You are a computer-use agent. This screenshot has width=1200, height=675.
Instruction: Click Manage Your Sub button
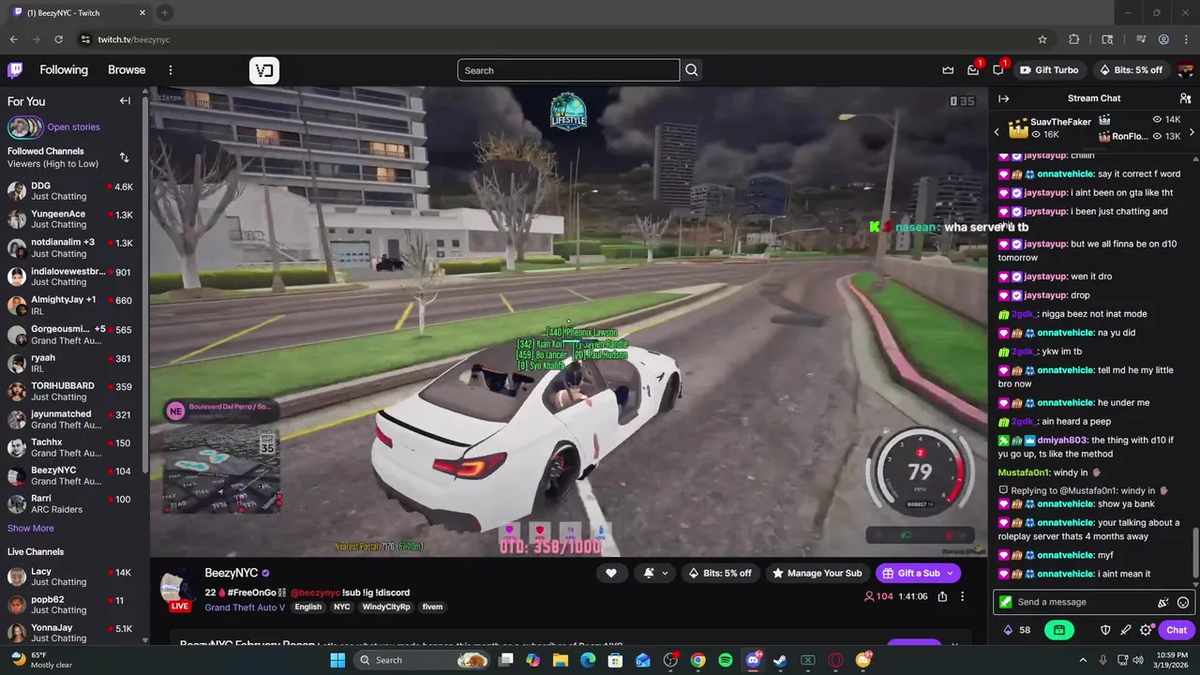click(x=817, y=573)
